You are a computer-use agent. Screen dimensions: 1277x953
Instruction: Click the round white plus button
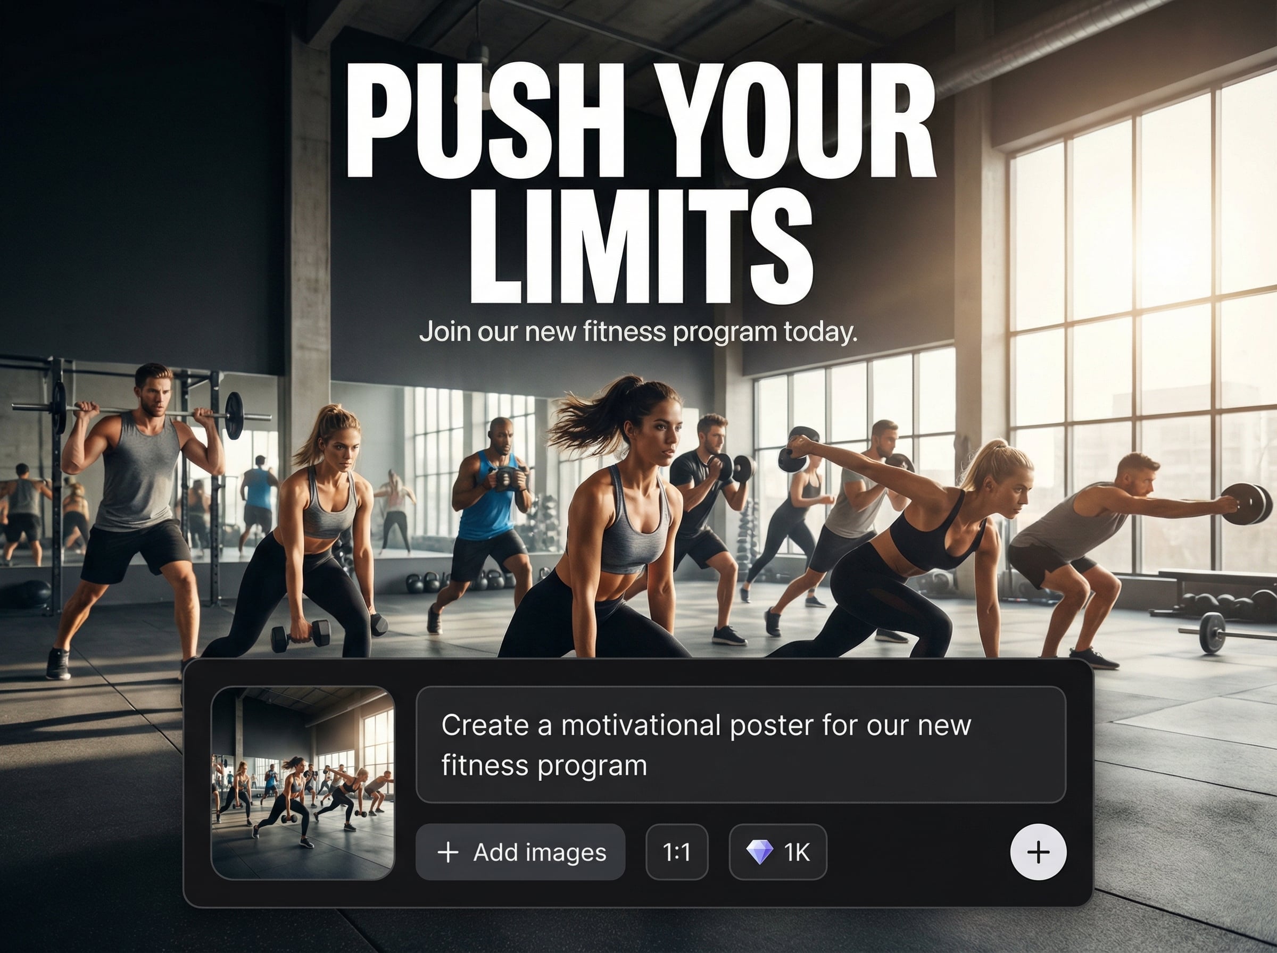coord(1038,852)
